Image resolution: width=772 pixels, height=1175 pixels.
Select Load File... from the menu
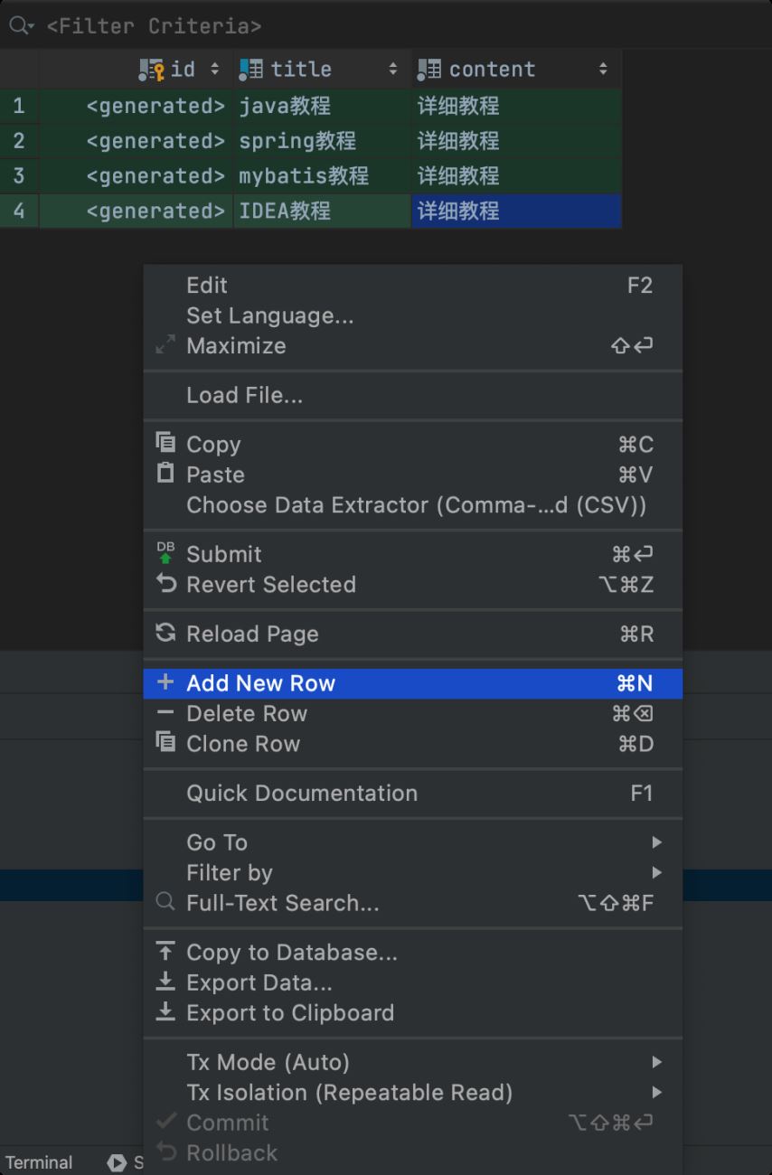click(244, 395)
